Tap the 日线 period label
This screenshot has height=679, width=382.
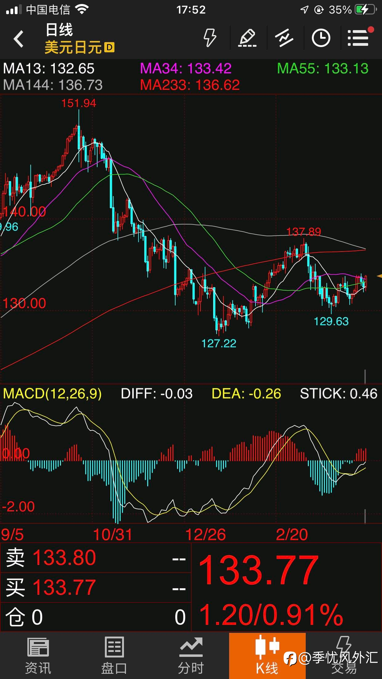59,30
